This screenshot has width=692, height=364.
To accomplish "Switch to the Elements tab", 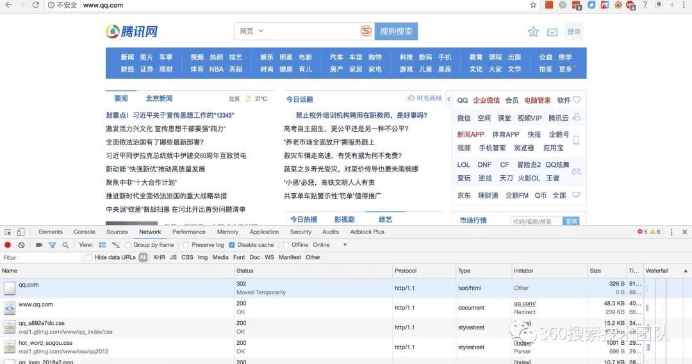I will tap(51, 232).
